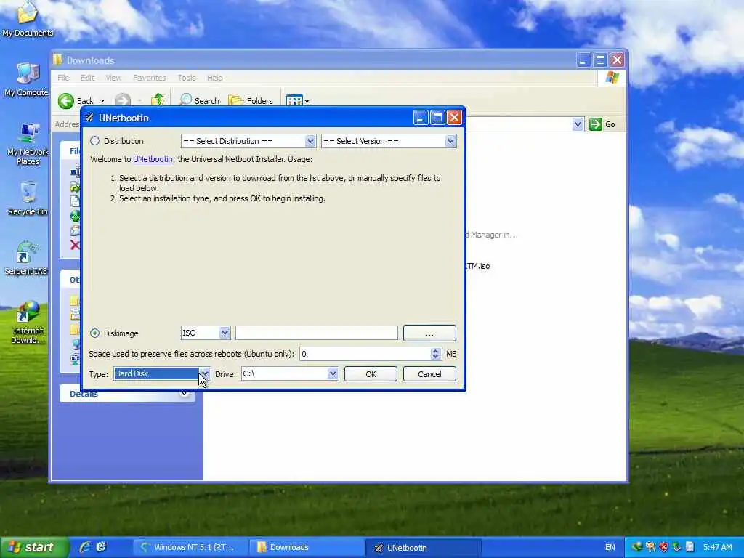744x558 pixels.
Task: Switch to Downloads taskbar button
Action: click(306, 547)
